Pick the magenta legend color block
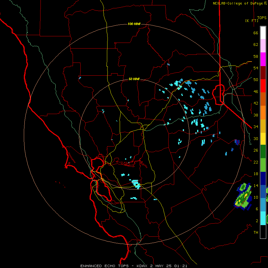The image size is (268, 268). [263, 59]
